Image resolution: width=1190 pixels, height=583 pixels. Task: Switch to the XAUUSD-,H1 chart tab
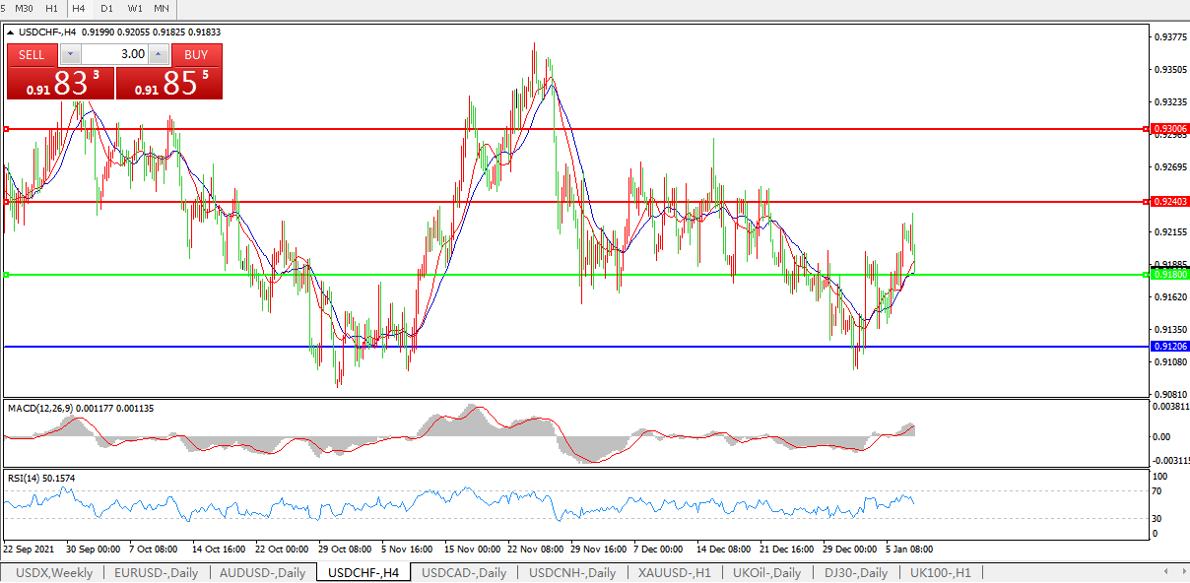(x=673, y=572)
